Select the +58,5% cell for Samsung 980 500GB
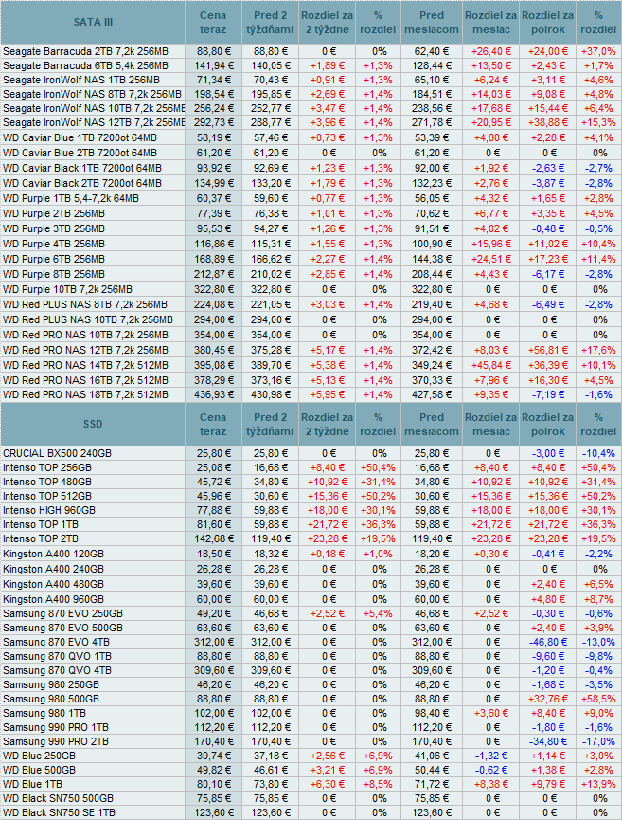Image resolution: width=622 pixels, height=820 pixels. (x=597, y=697)
